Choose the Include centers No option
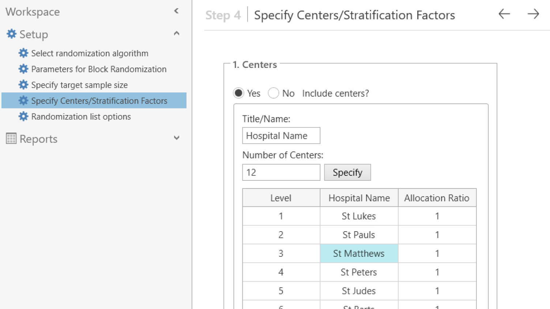Viewport: 550px width, 309px height. 274,93
